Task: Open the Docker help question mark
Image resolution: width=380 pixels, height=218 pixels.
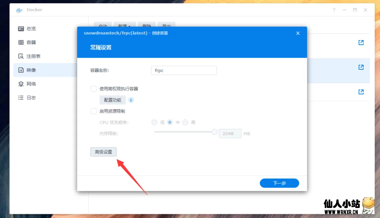Action: (345, 10)
